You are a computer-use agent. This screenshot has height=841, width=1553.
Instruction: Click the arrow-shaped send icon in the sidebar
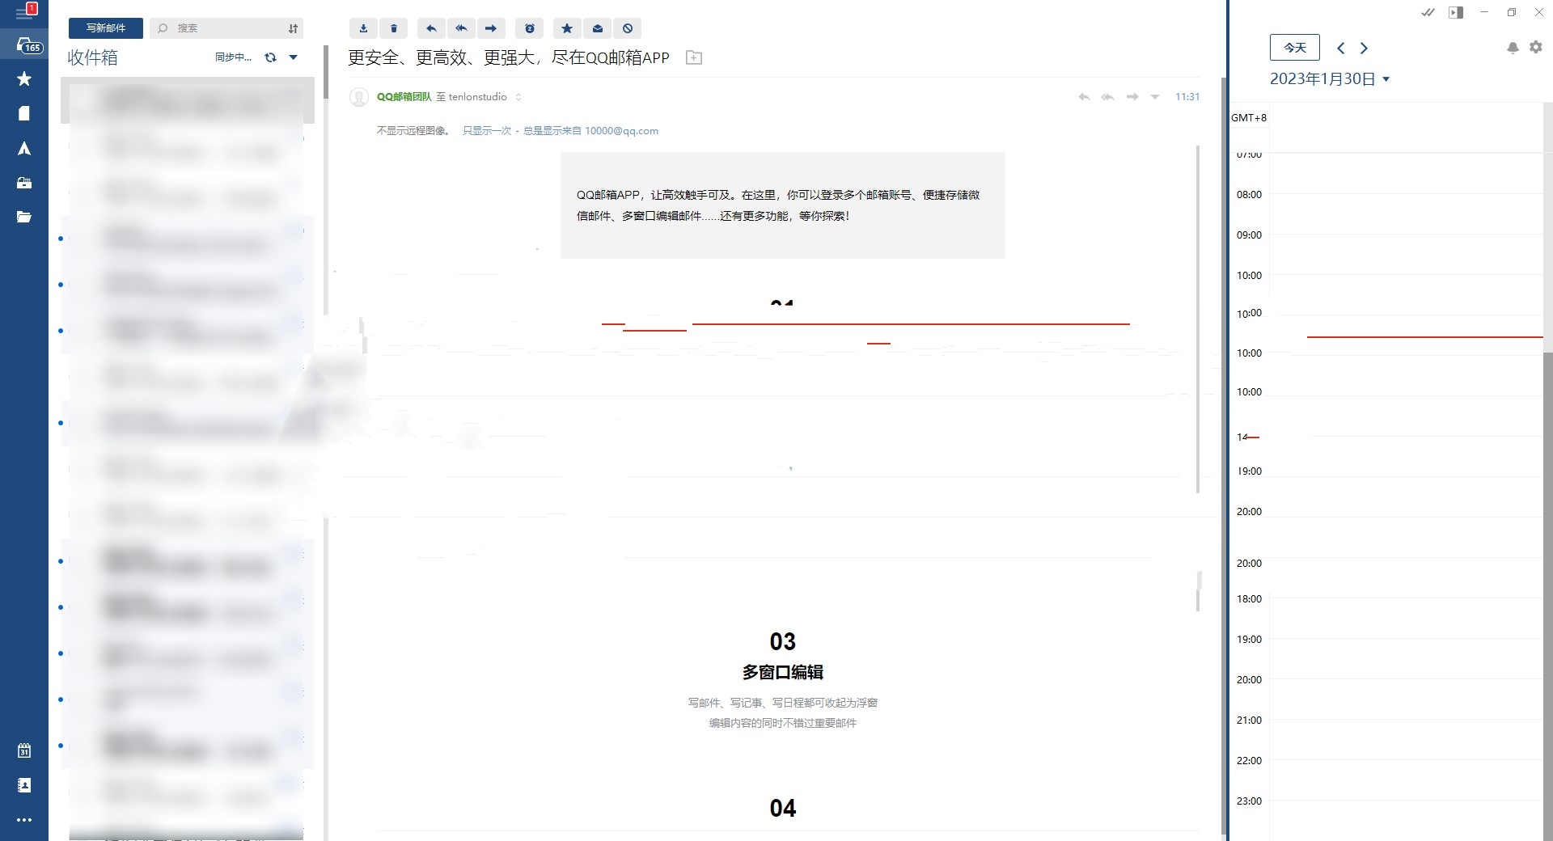coord(24,148)
